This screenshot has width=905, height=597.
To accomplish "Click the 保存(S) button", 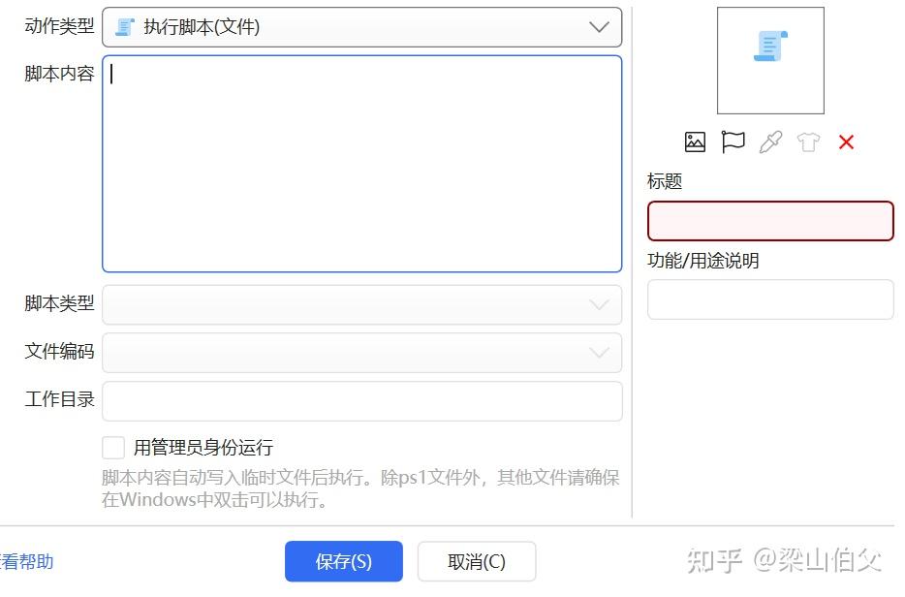I will (x=344, y=561).
